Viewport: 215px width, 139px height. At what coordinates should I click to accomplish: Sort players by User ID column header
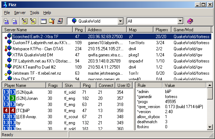click(124, 85)
